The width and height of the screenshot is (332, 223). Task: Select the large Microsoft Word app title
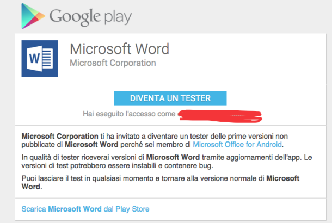(x=119, y=48)
